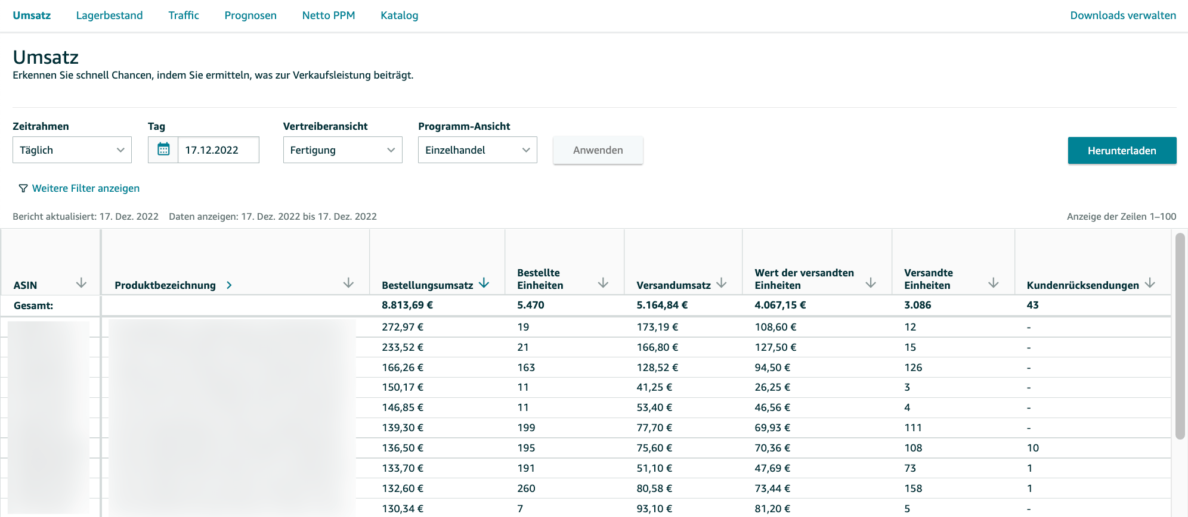Expand Produktbezeichnung column with chevron arrow
The width and height of the screenshot is (1188, 517).
click(229, 285)
